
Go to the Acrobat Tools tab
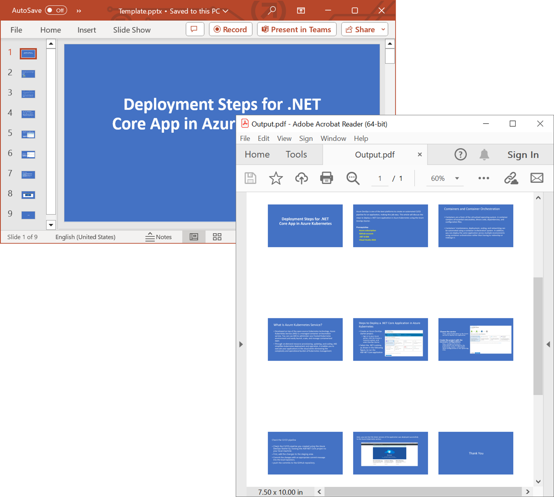pyautogui.click(x=296, y=154)
